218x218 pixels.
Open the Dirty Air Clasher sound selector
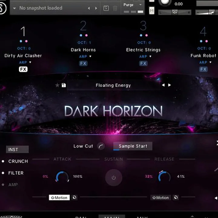23,56
